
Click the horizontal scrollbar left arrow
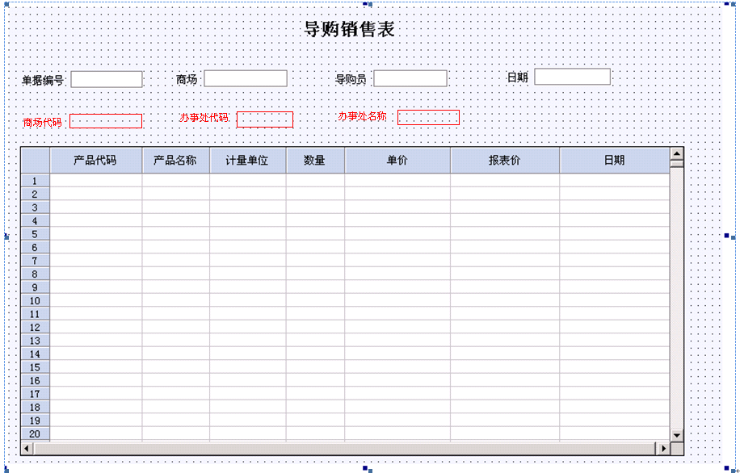coord(27,449)
